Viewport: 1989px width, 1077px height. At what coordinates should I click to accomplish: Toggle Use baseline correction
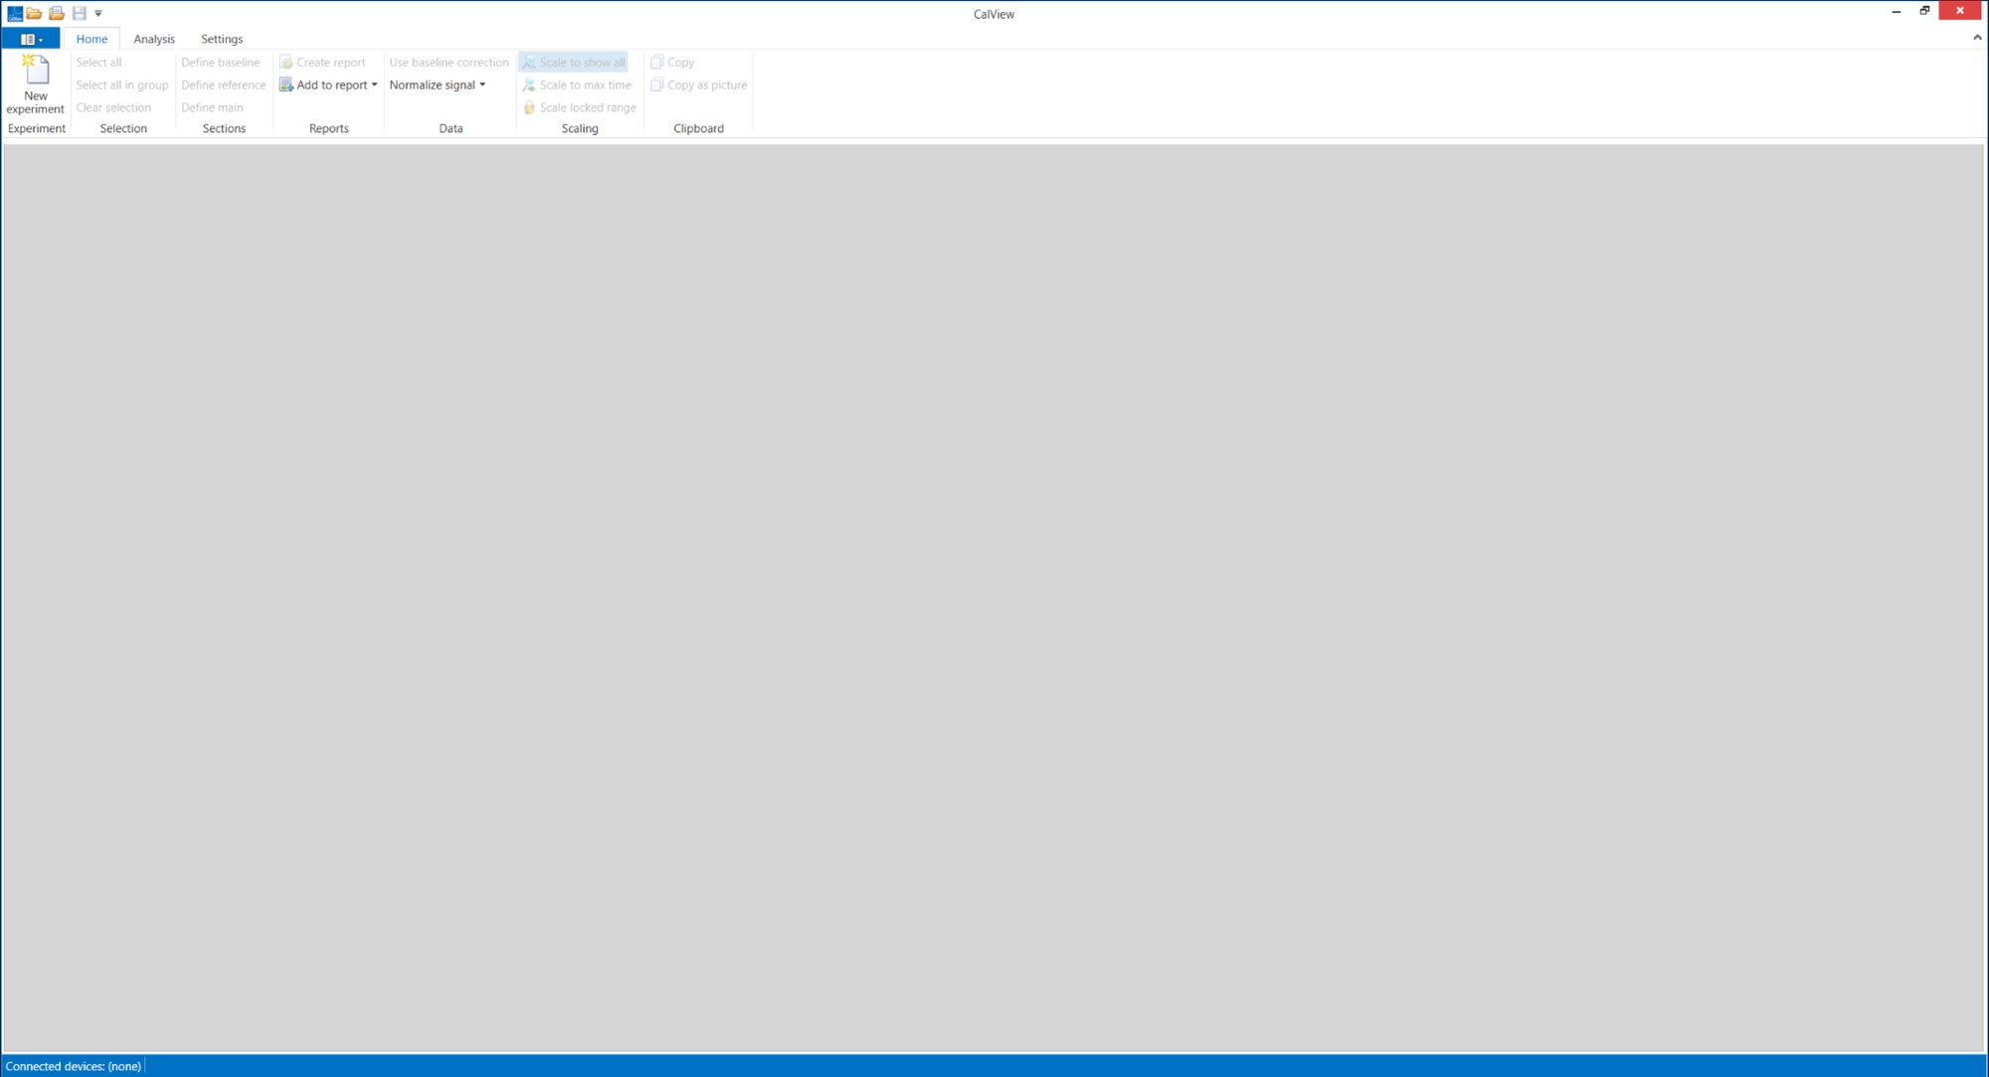click(449, 63)
